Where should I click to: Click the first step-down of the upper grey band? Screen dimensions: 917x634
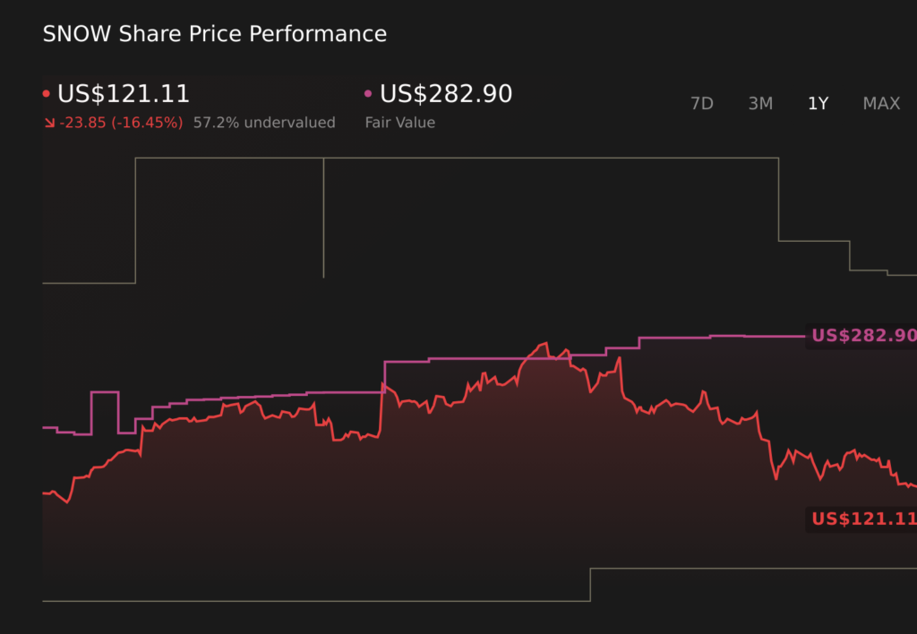(x=779, y=199)
